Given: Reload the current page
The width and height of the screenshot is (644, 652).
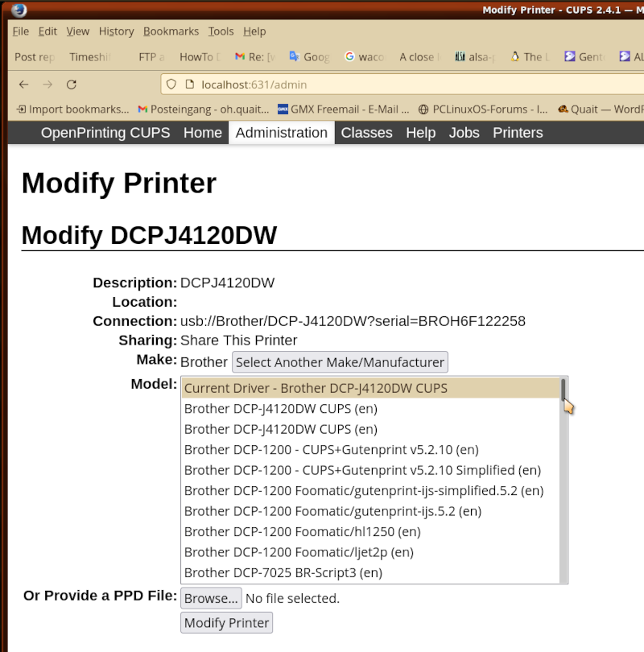Looking at the screenshot, I should tap(72, 85).
